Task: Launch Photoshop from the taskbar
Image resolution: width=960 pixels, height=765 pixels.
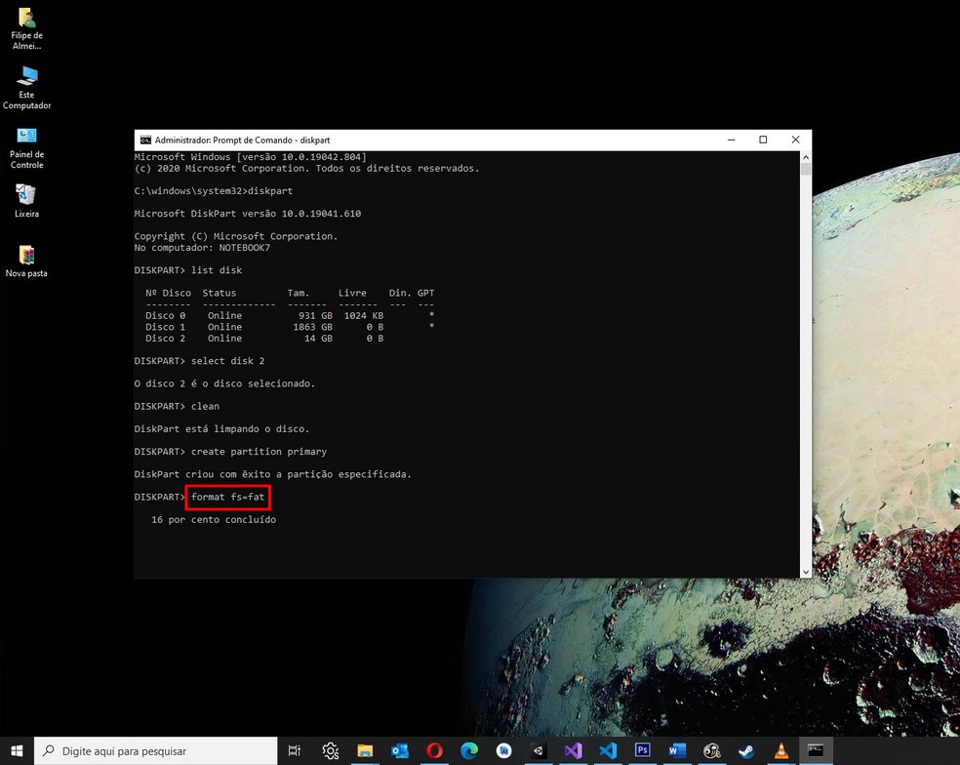Action: (642, 751)
